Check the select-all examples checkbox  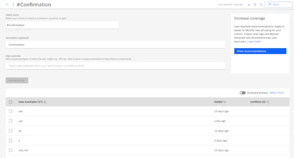(x=11, y=102)
